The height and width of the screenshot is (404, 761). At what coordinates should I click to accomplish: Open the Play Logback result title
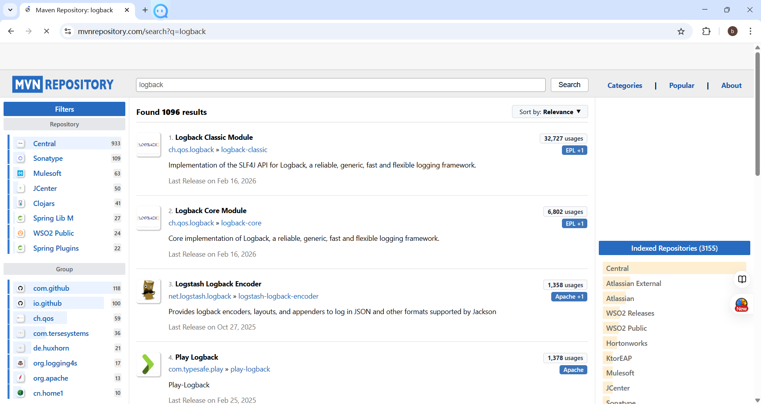click(x=197, y=357)
